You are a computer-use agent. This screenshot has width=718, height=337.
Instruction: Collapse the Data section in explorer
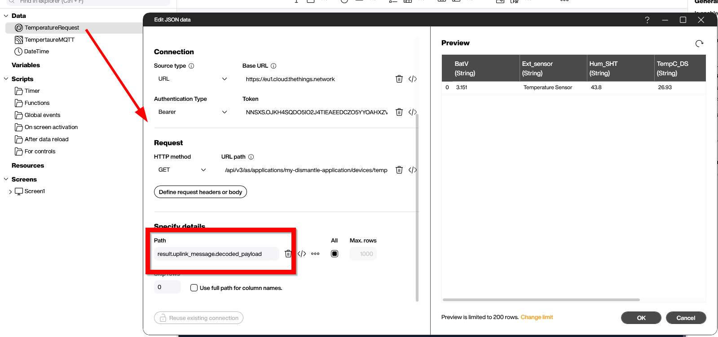pyautogui.click(x=6, y=16)
